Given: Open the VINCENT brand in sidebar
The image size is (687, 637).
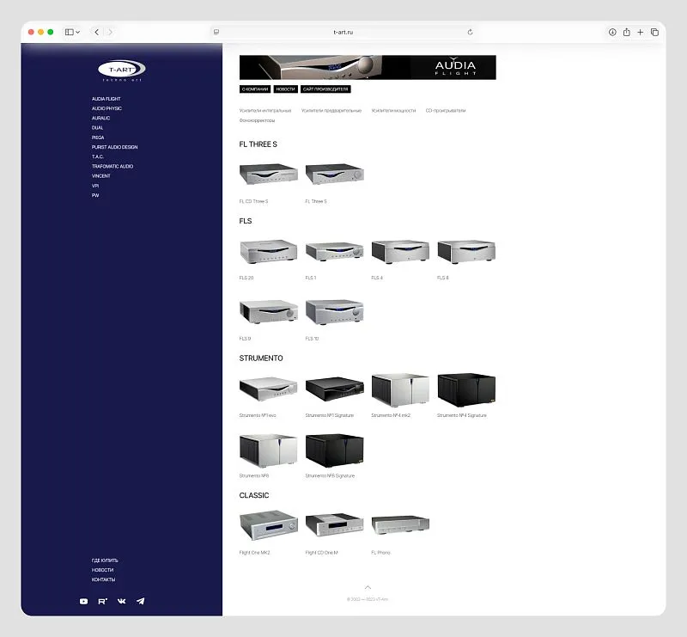Looking at the screenshot, I should (x=100, y=176).
